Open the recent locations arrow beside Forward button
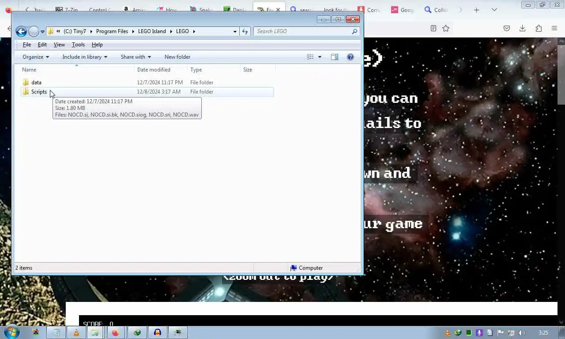The height and width of the screenshot is (339, 565). [42, 32]
